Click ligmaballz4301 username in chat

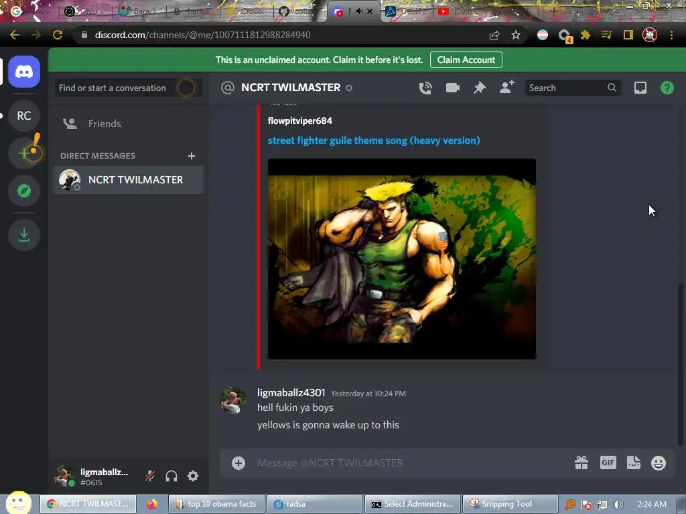point(291,393)
